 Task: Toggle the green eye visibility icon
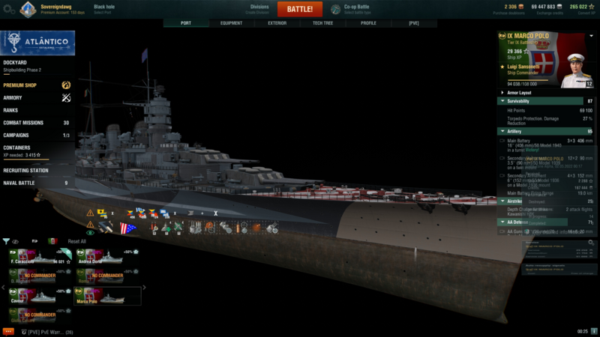(x=90, y=233)
